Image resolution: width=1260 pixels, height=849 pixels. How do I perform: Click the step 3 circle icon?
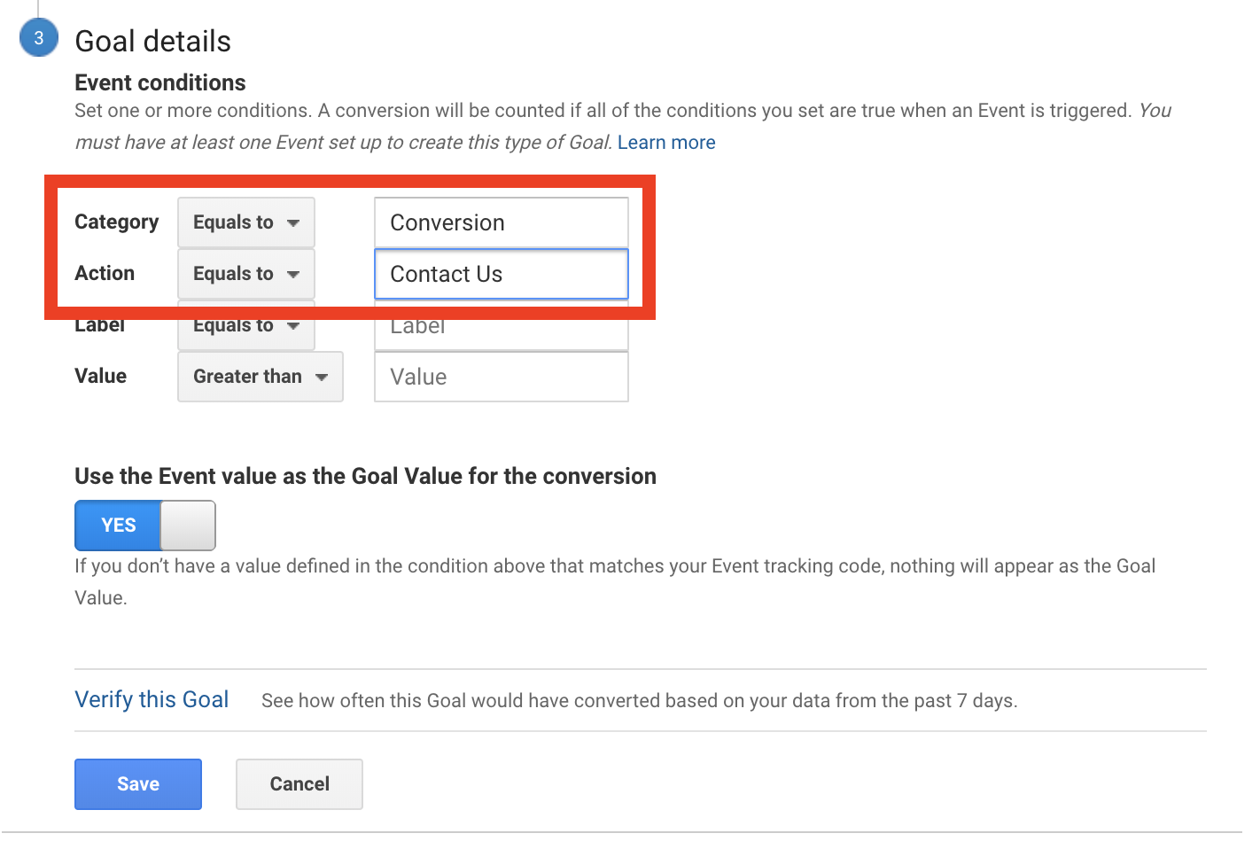tap(39, 38)
